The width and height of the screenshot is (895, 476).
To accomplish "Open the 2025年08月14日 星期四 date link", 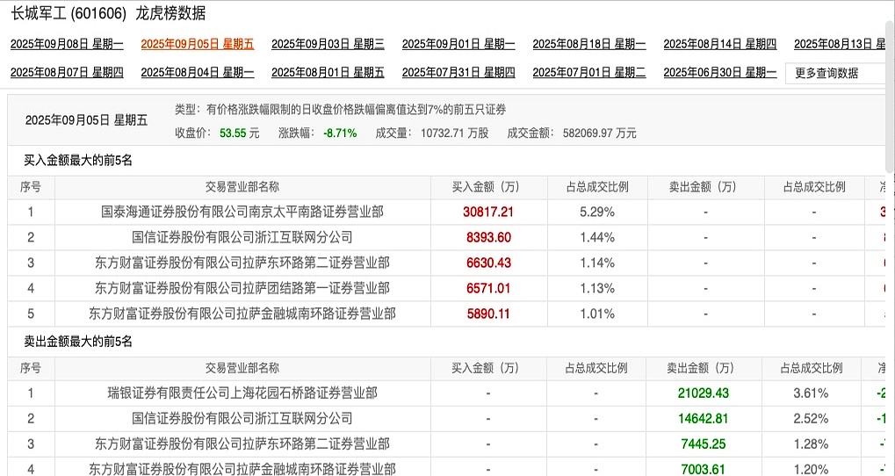I will (719, 44).
